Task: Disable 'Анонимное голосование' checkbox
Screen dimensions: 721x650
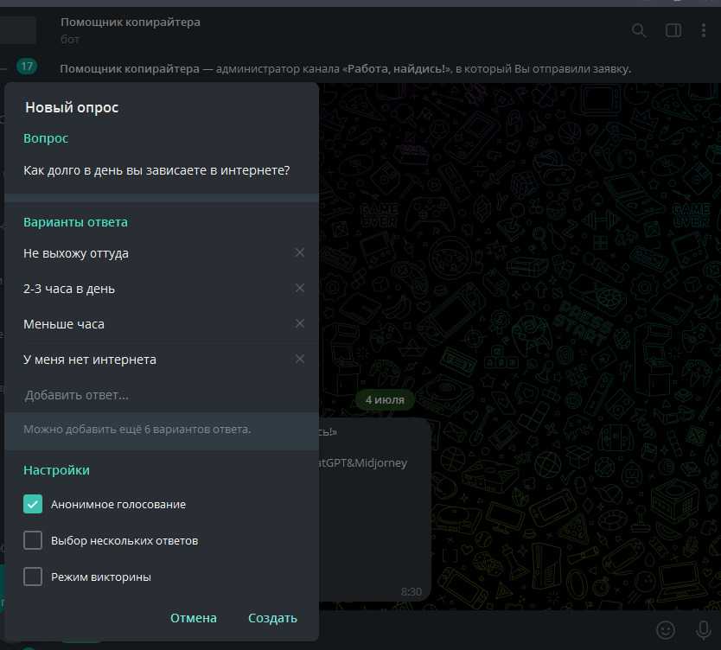Action: [x=33, y=504]
